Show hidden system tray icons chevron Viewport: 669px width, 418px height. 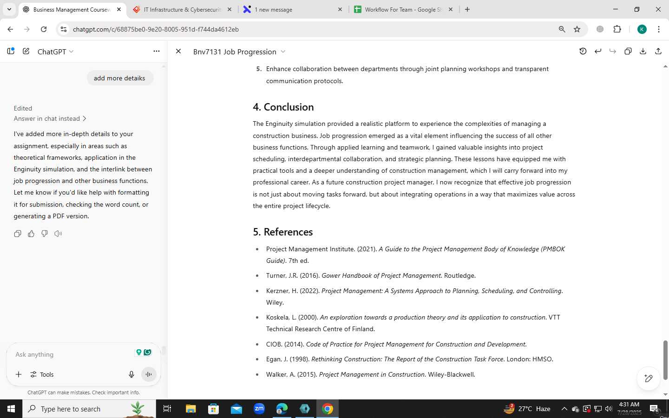click(x=564, y=409)
